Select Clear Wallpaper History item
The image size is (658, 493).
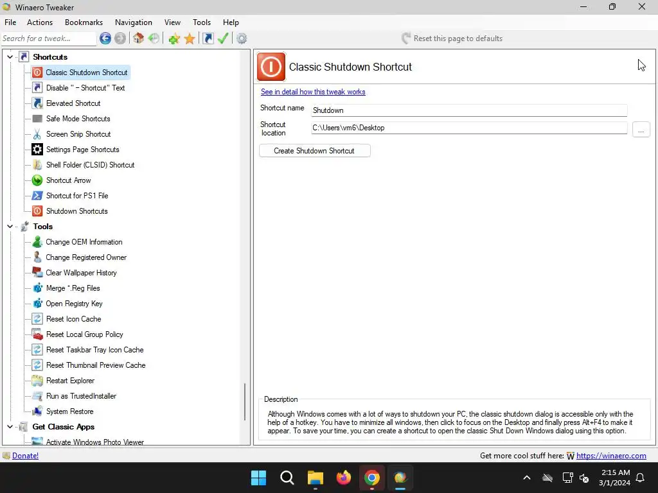(x=82, y=273)
